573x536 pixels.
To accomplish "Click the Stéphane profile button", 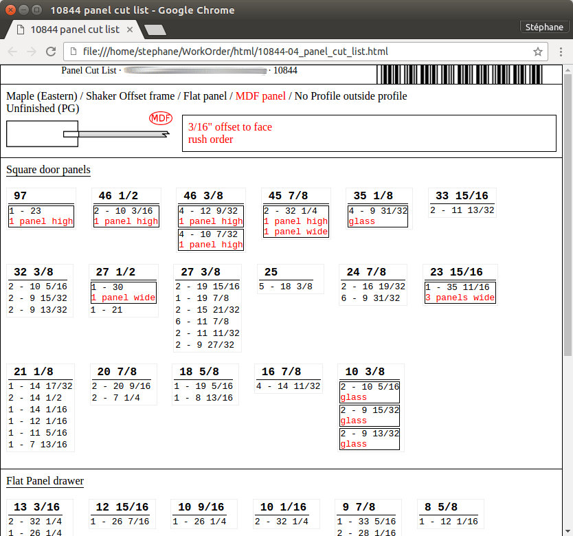I will point(544,27).
